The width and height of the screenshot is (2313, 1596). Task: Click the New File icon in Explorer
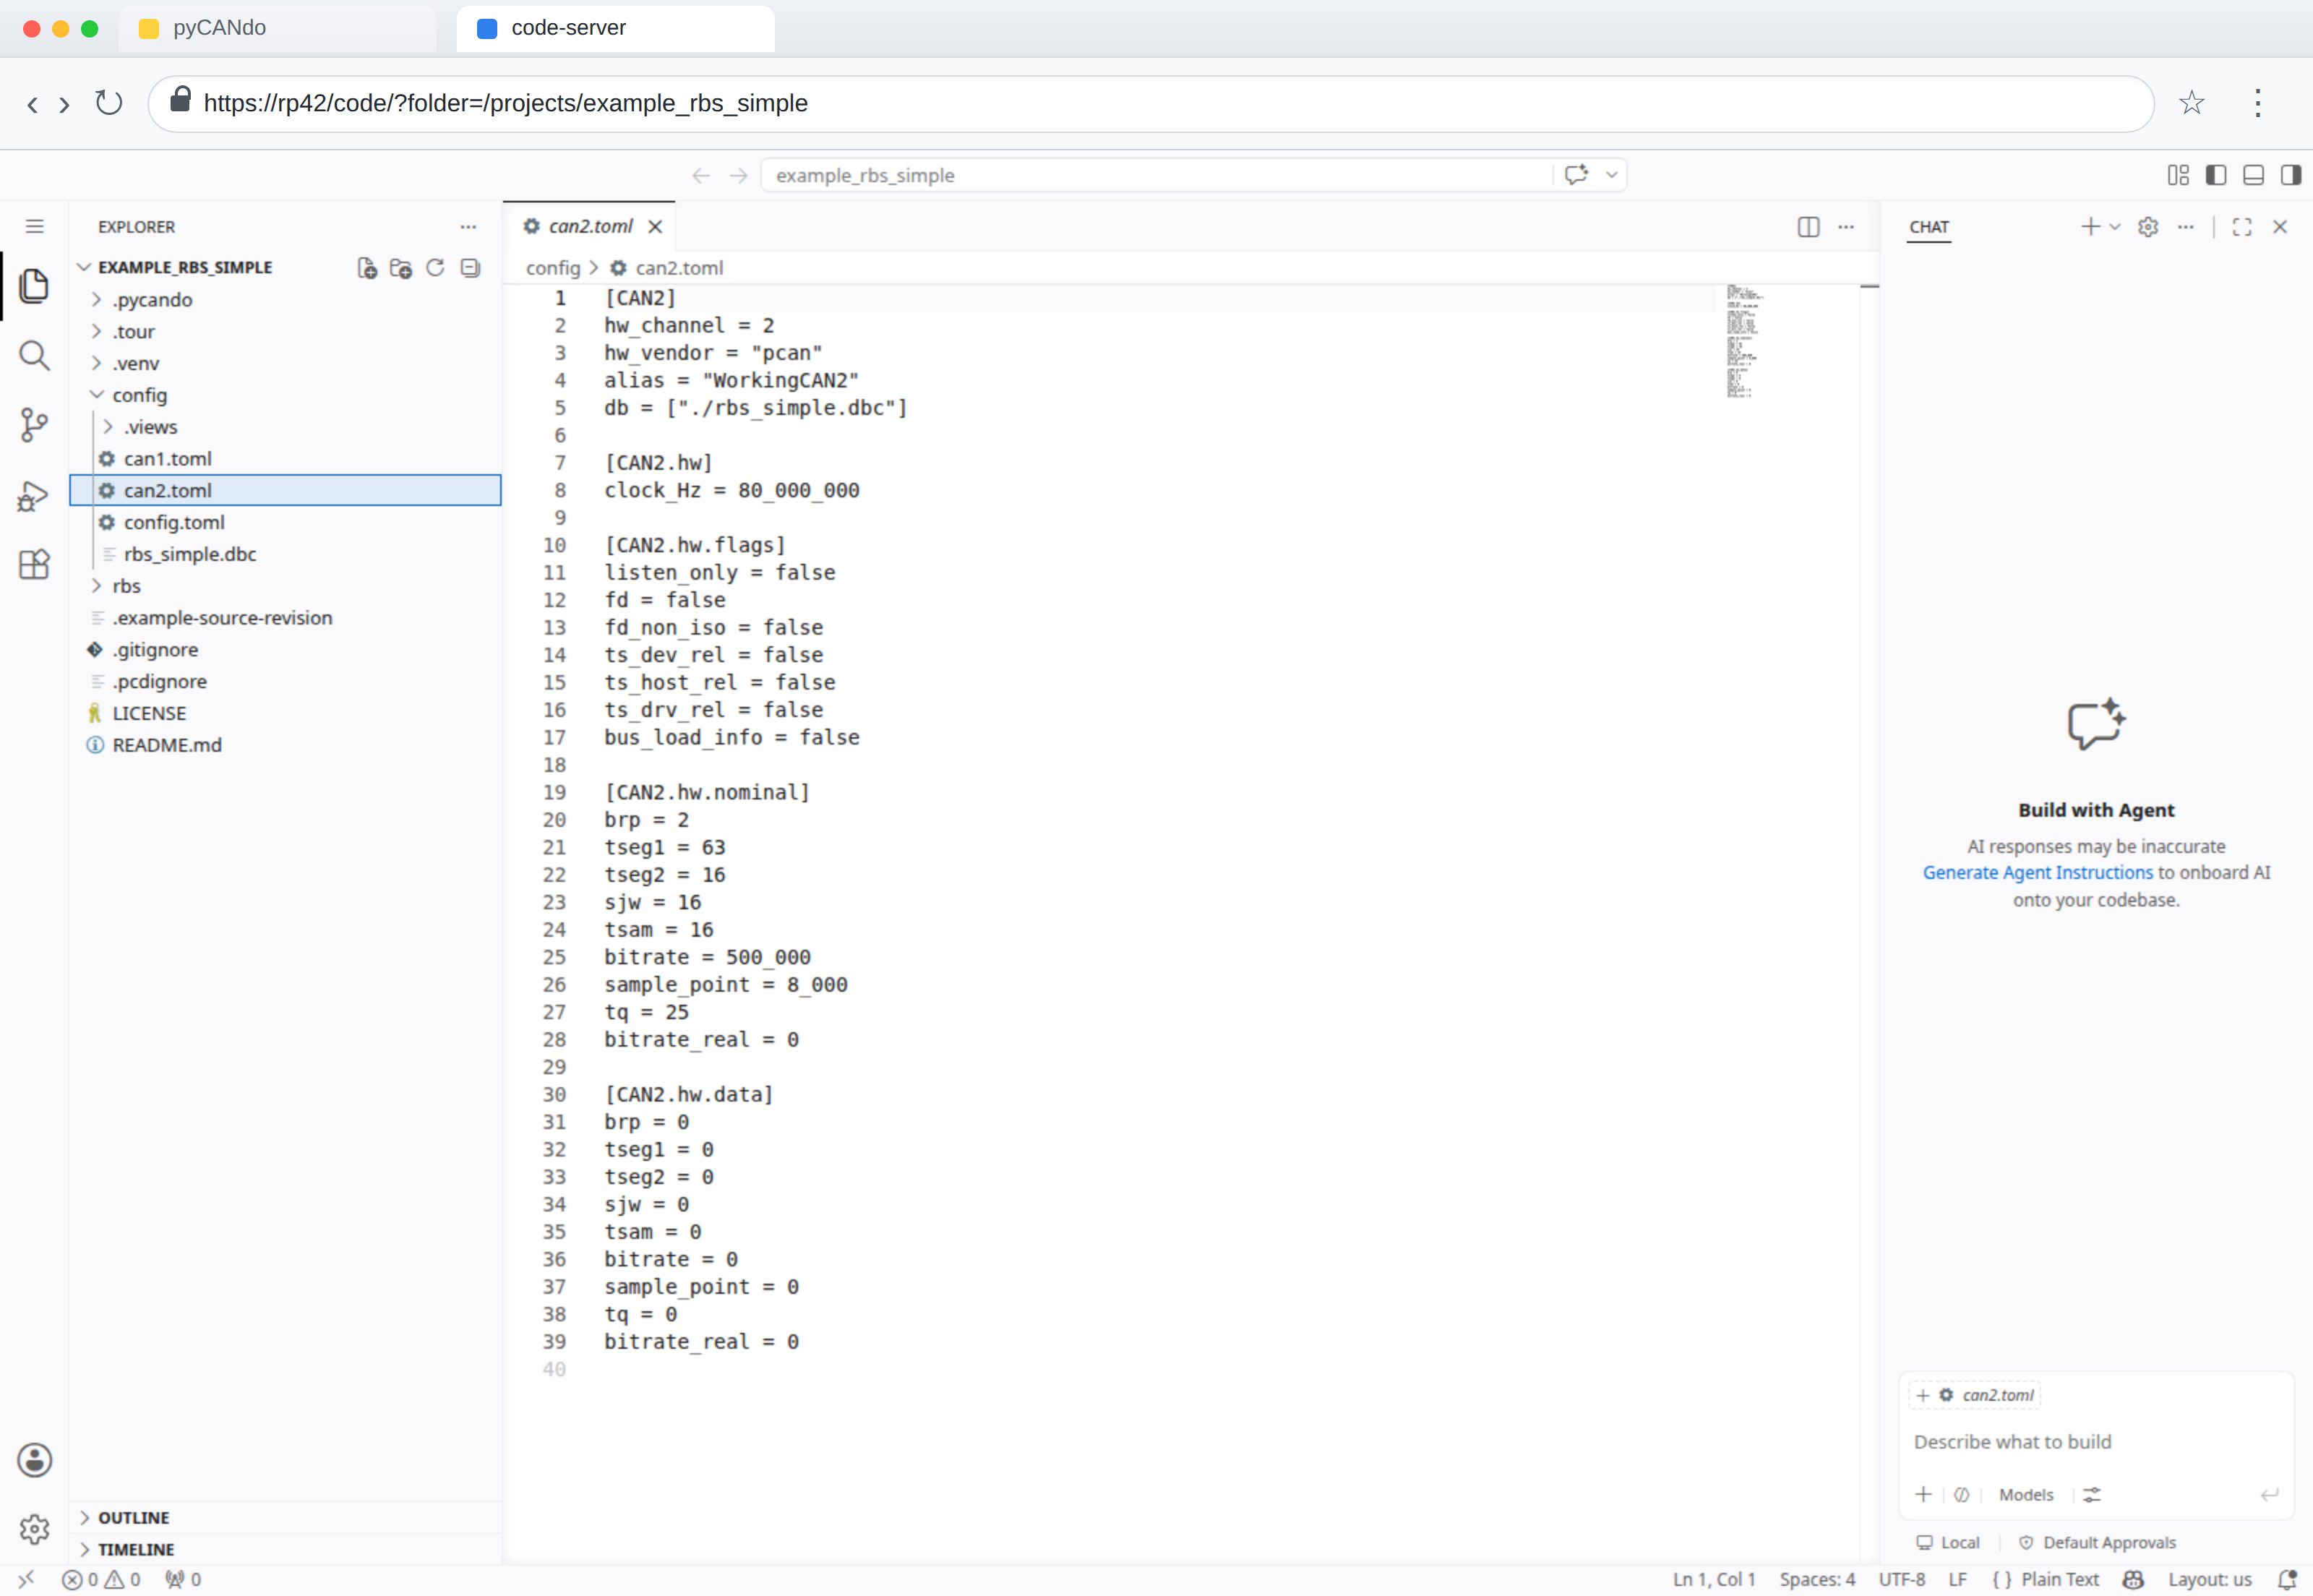[x=367, y=268]
